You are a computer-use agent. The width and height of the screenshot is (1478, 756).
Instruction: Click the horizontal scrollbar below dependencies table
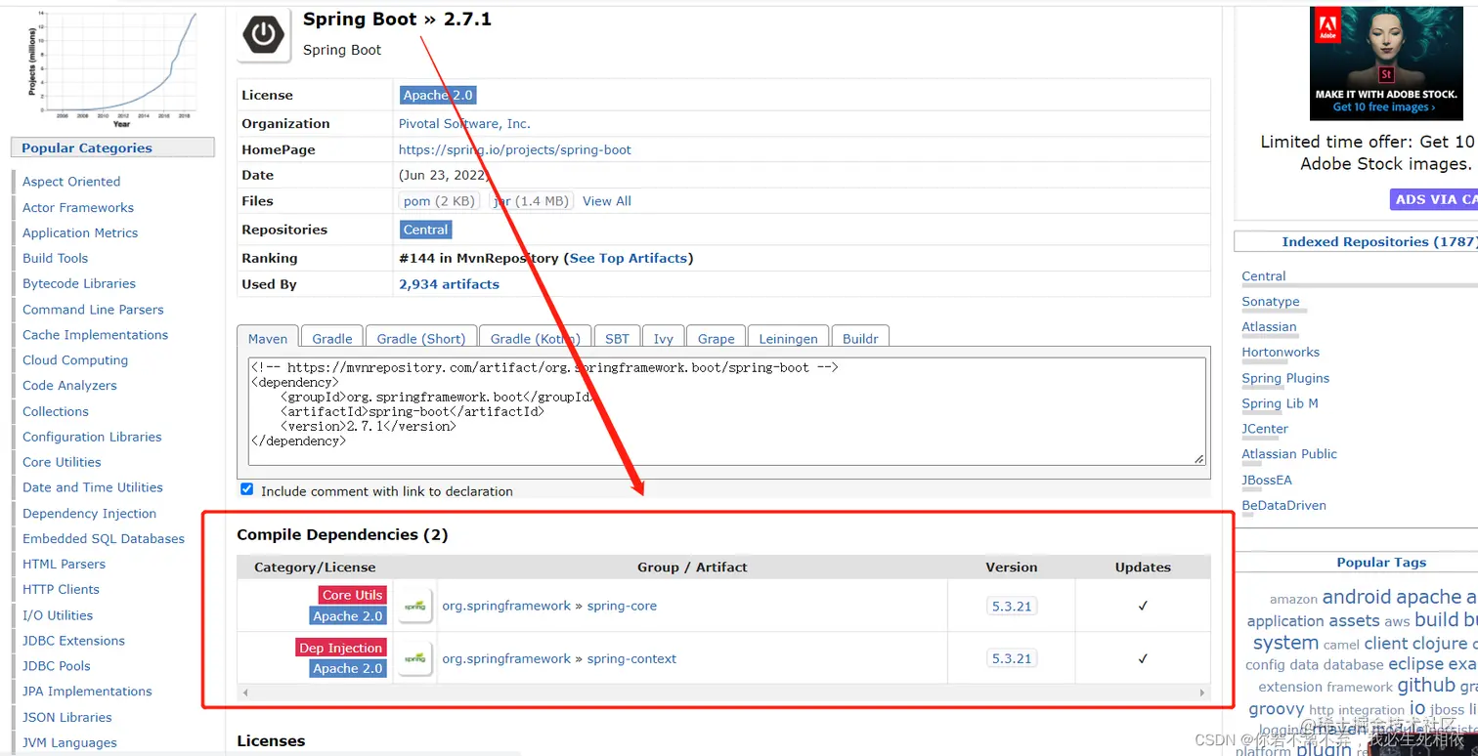point(723,693)
